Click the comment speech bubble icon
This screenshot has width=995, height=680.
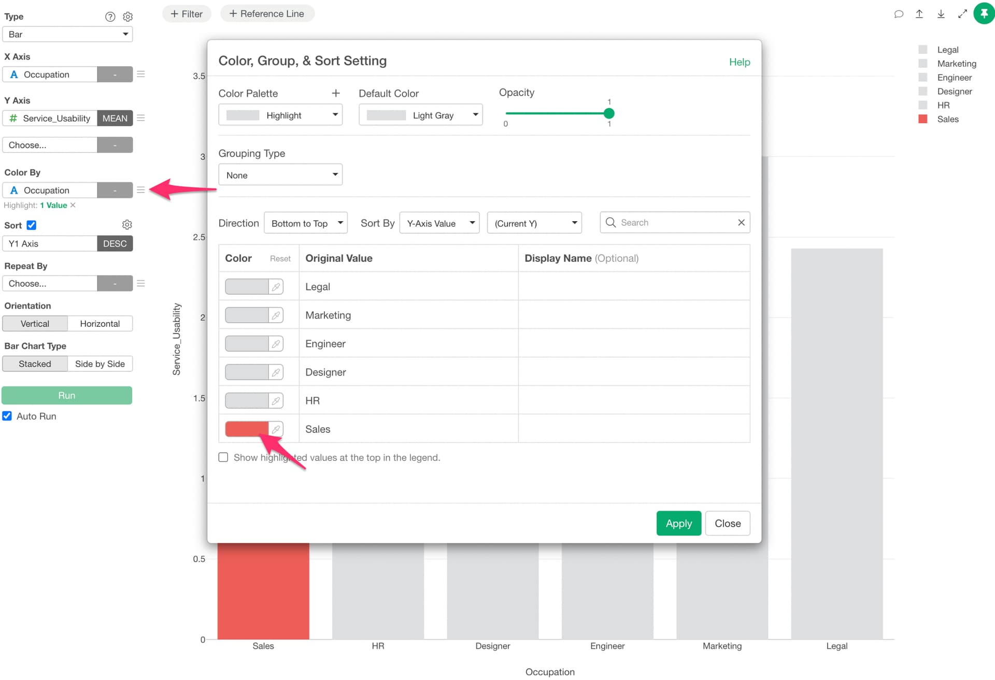899,14
